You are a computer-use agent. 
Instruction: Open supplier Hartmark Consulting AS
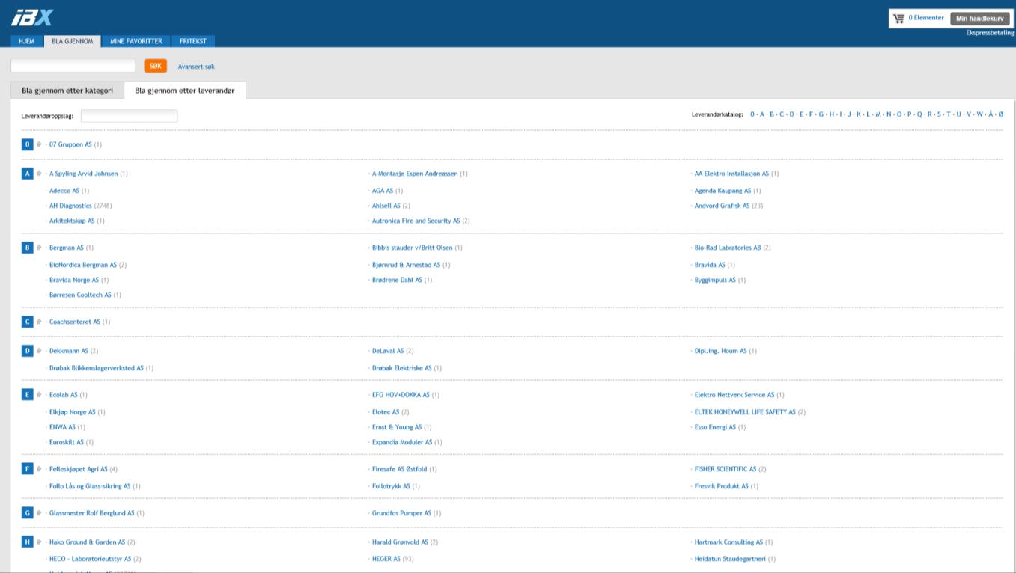(x=728, y=542)
